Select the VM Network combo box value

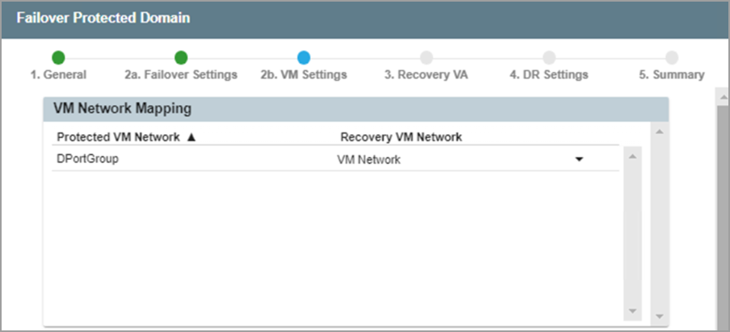click(452, 160)
